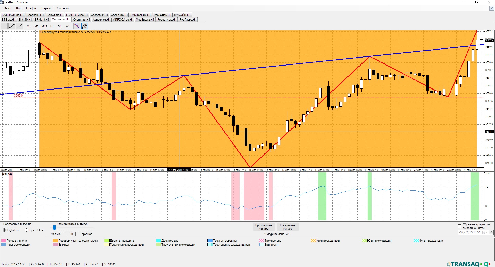Click the Треугольник нисходящий swatch
Viewport: 495px width, 267px height.
tap(158, 245)
